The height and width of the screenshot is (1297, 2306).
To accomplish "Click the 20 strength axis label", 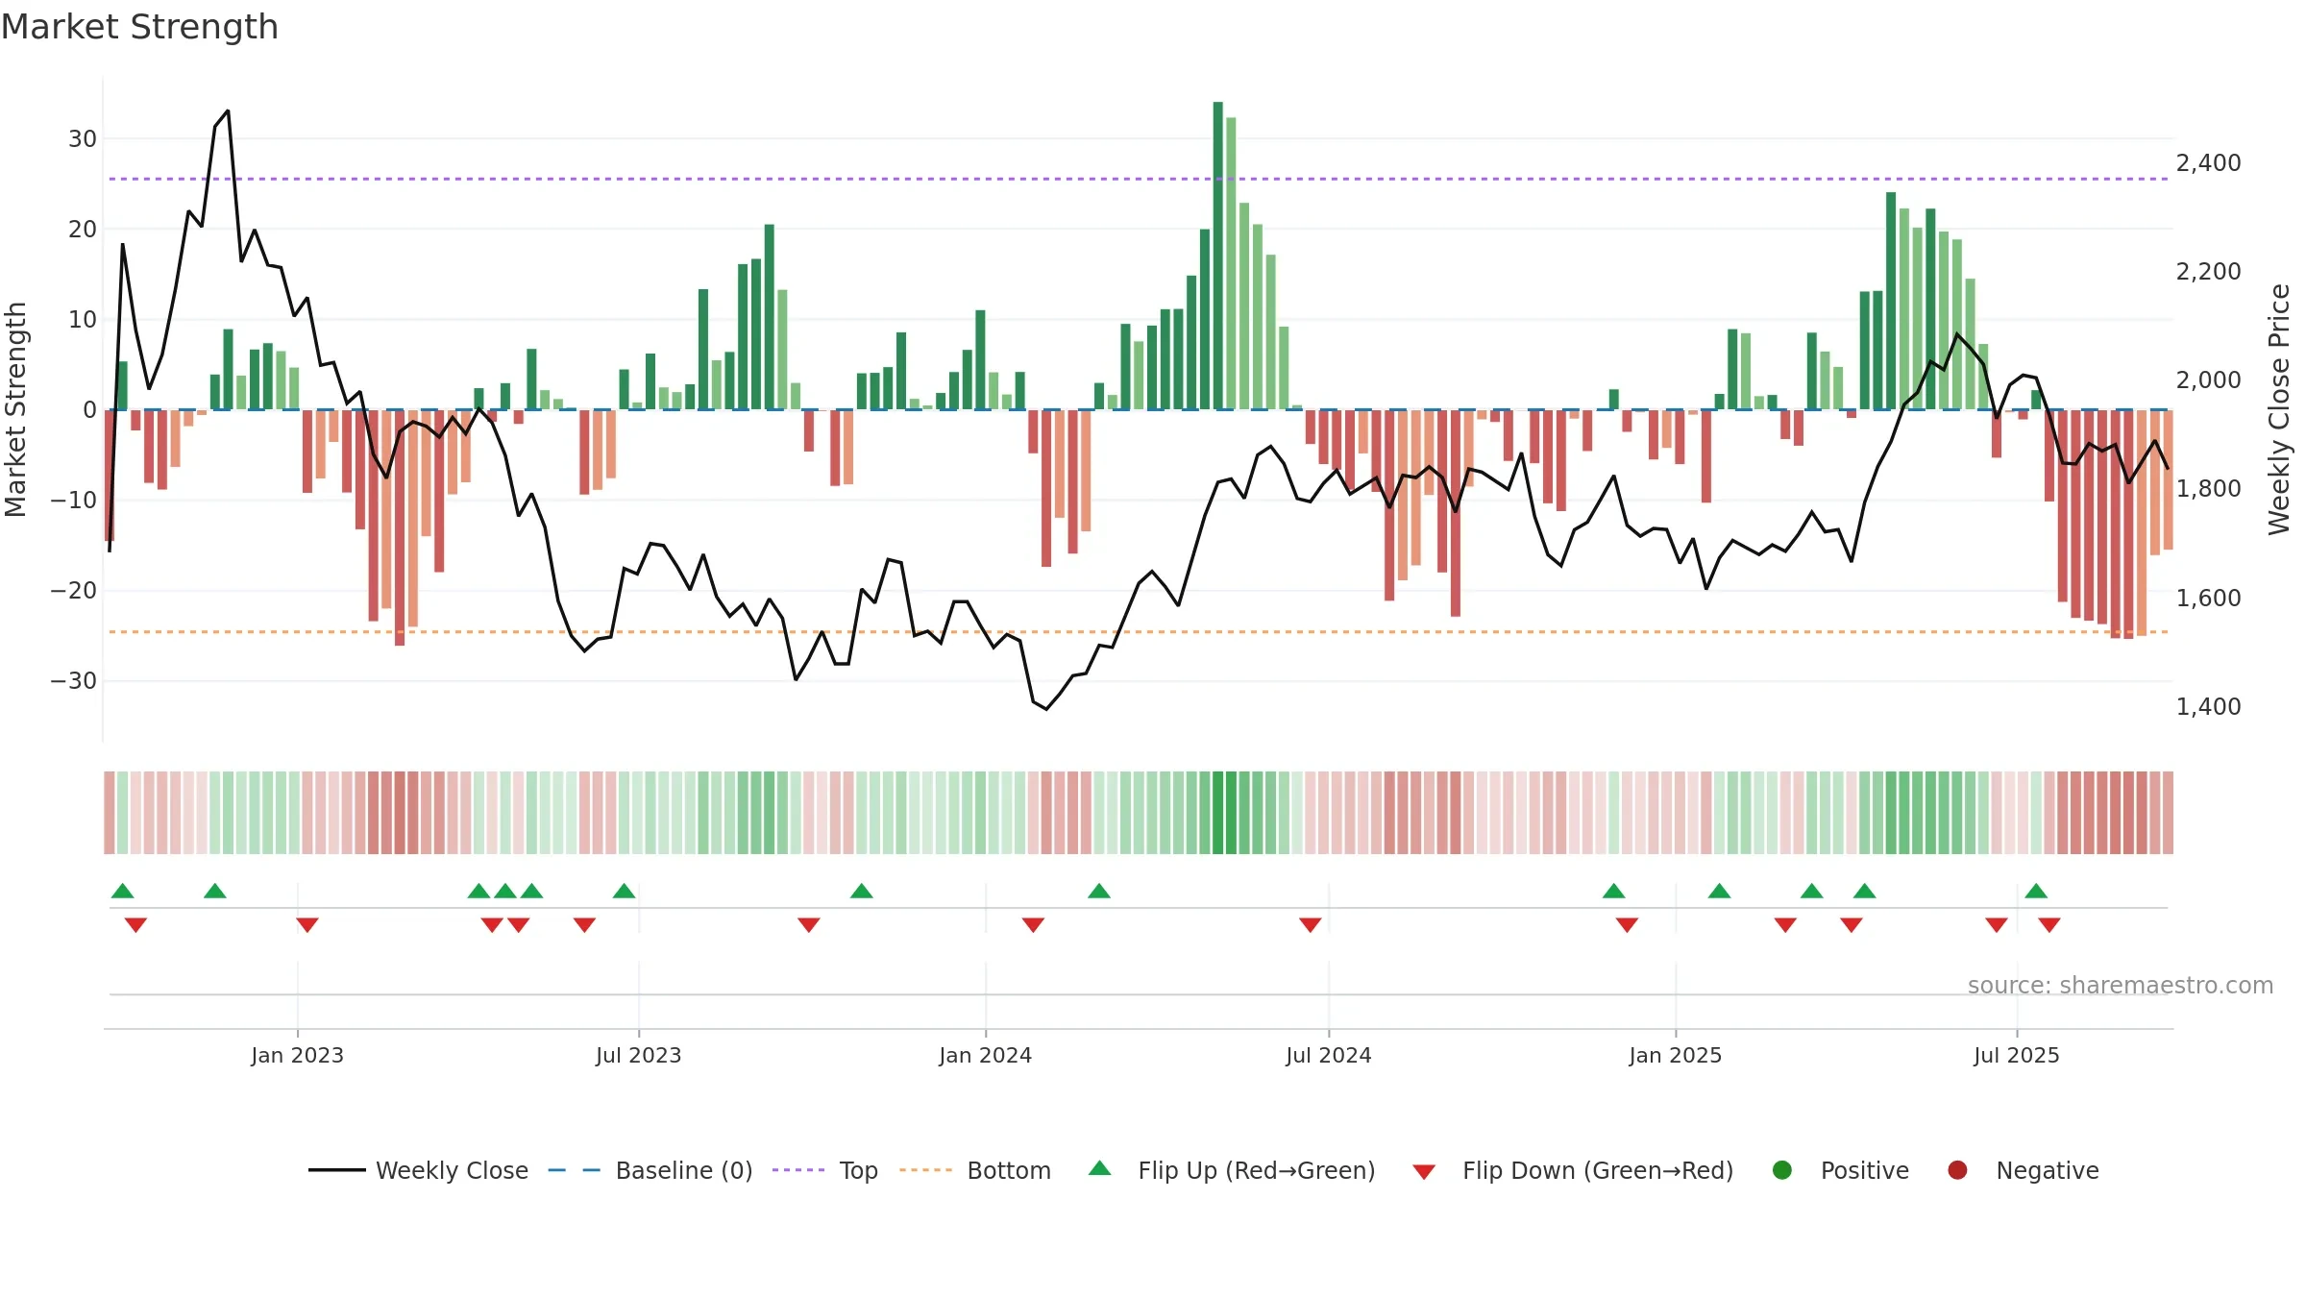I will [83, 230].
